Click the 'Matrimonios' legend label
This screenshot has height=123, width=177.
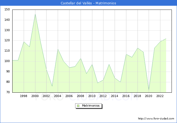pyautogui.click(x=91, y=106)
